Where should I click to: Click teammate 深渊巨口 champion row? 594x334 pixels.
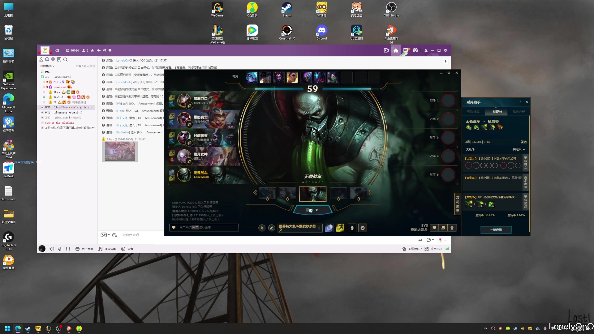tap(204, 101)
